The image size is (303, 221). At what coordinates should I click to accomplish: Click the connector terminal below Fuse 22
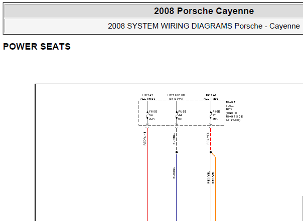[x=211, y=127]
